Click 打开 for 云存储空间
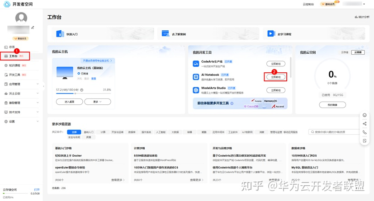The height and width of the screenshot is (201, 374). click(x=37, y=190)
